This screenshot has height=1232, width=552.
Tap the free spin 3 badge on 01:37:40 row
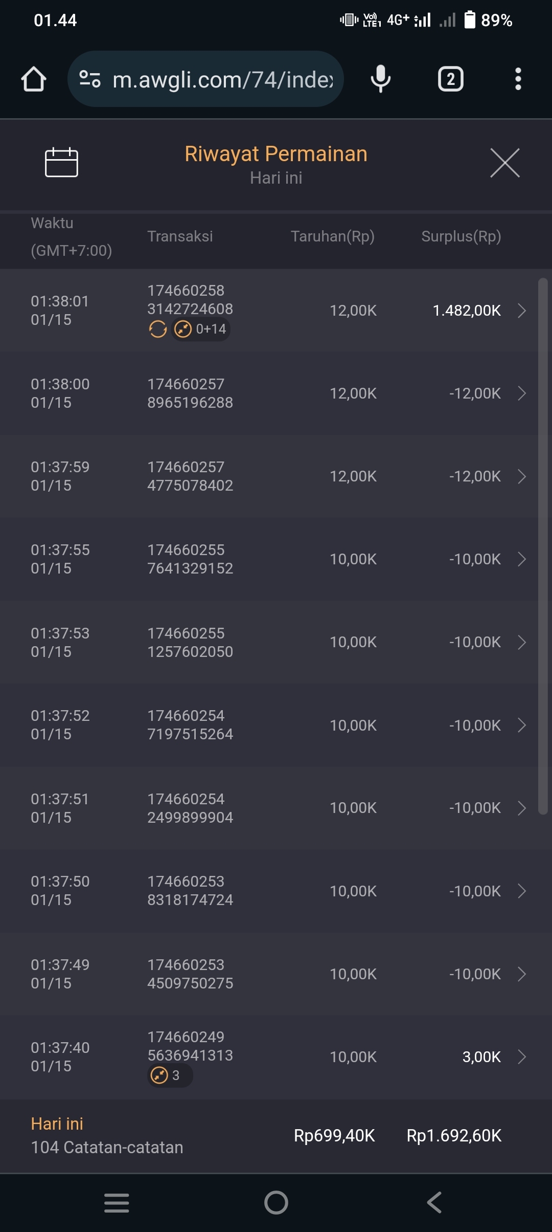coord(169,1075)
